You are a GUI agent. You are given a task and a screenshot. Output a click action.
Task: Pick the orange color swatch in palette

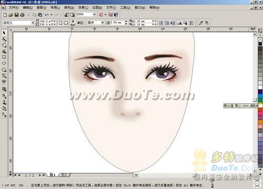point(260,122)
